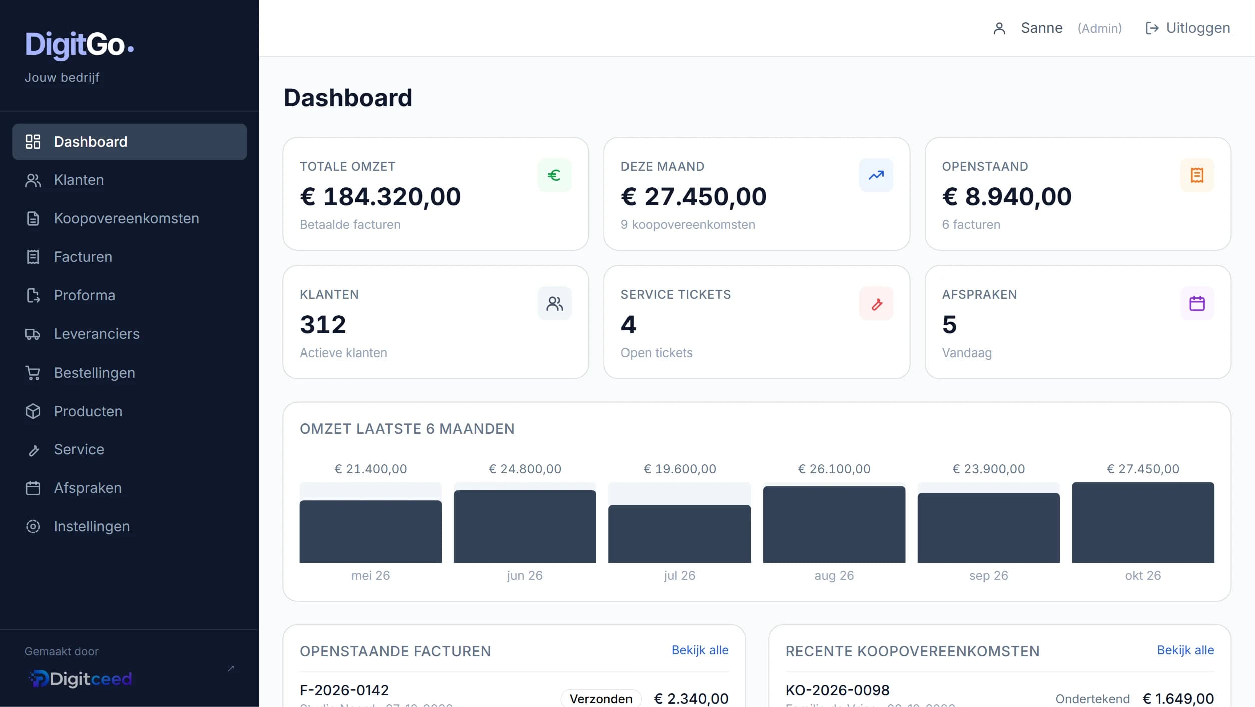This screenshot has width=1255, height=707.
Task: Navigate to Bestellingen
Action: [129, 373]
